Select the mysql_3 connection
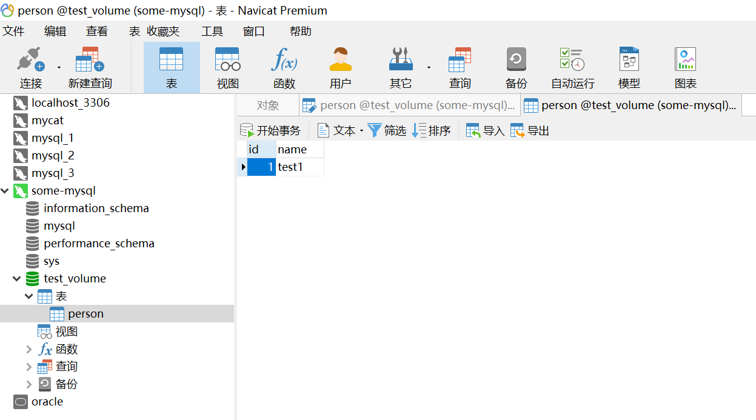This screenshot has width=756, height=420. [x=53, y=173]
